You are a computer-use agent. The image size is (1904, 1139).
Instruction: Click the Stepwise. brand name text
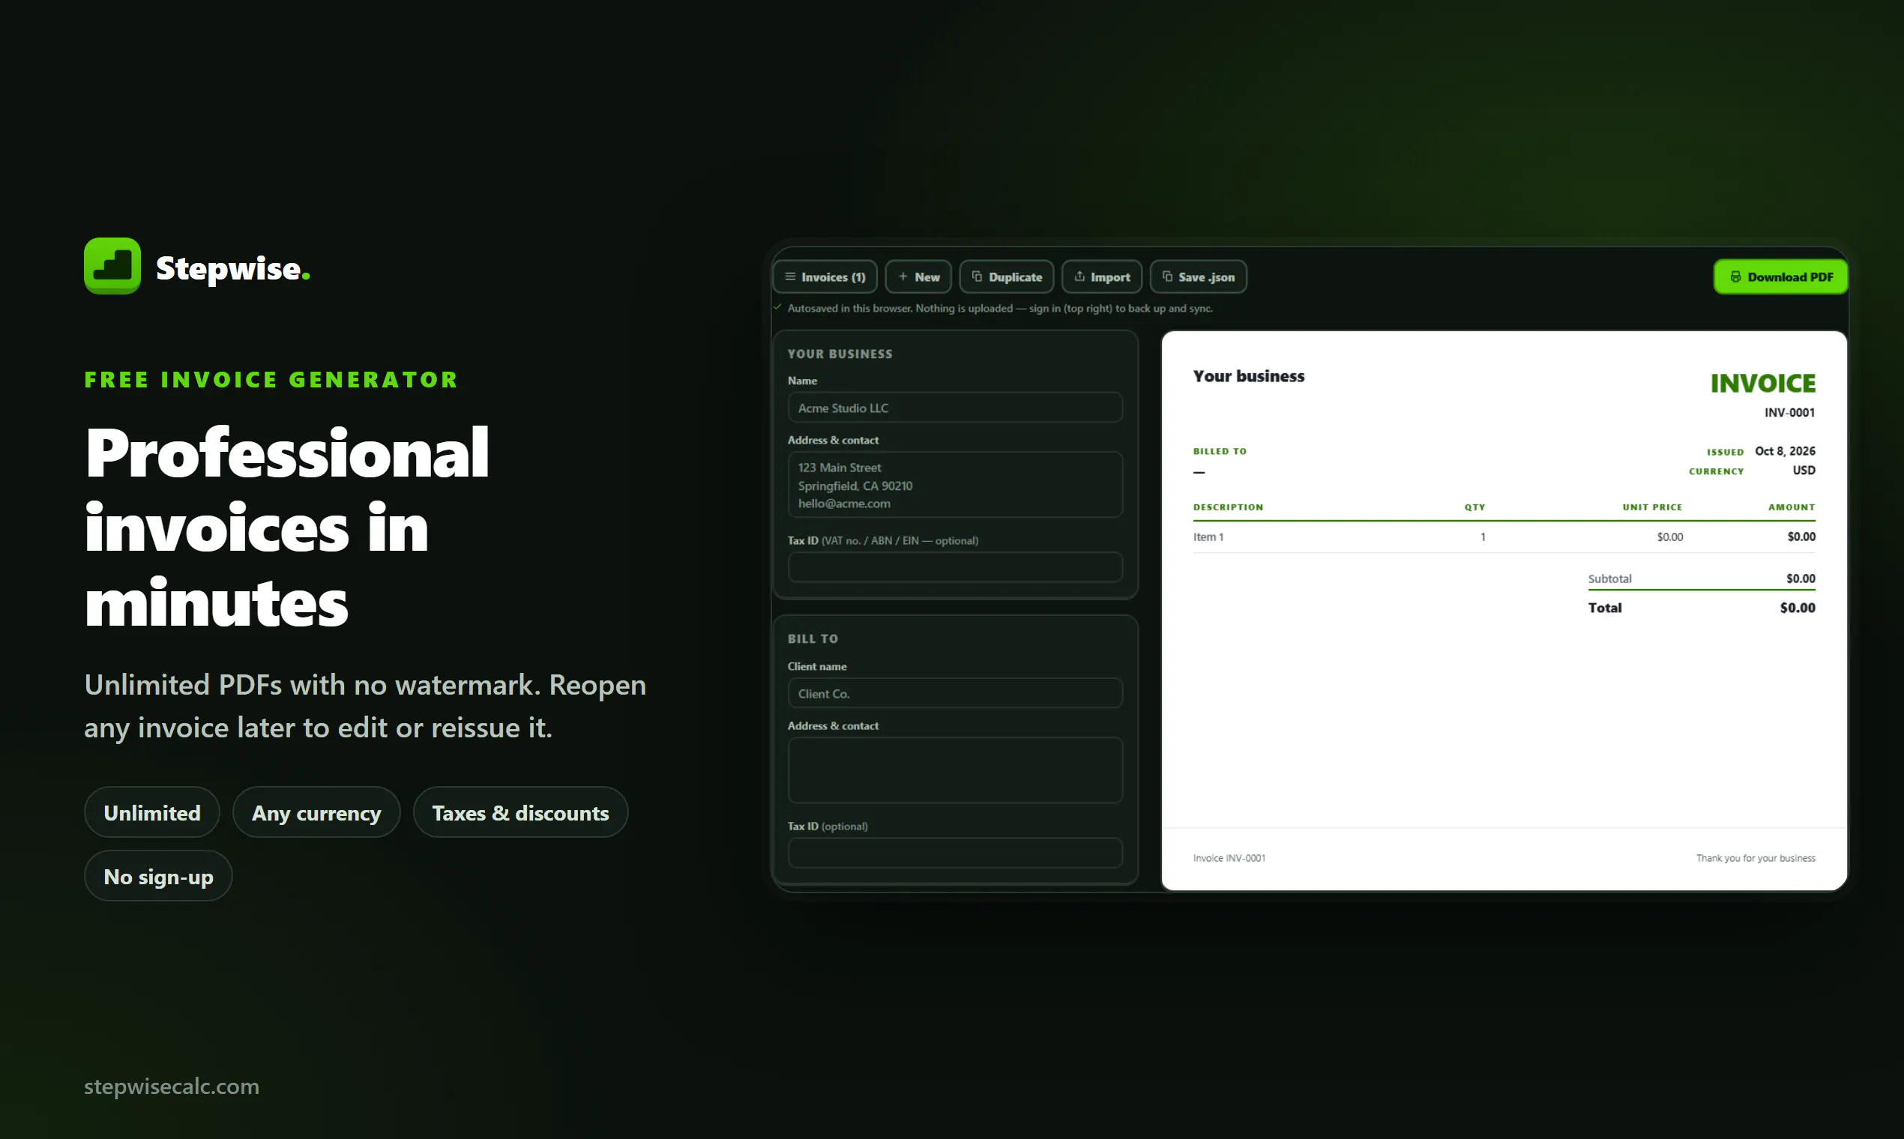coord(232,268)
